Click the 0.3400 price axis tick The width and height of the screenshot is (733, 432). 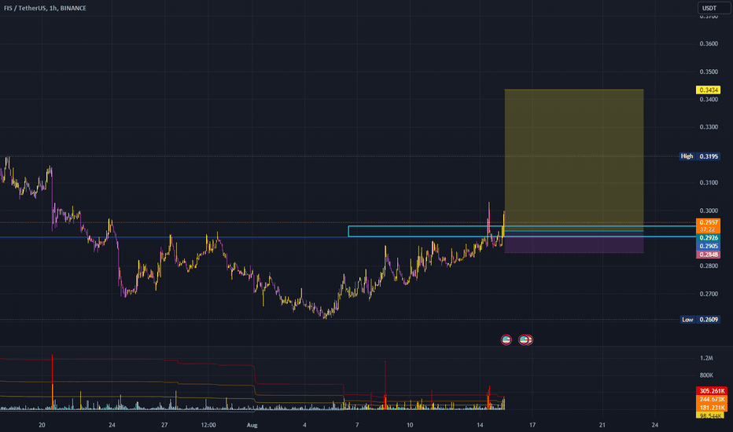coord(709,100)
